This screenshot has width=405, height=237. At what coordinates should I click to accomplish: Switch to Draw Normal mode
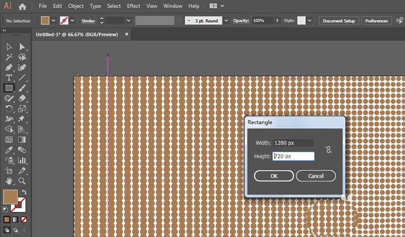click(x=7, y=230)
